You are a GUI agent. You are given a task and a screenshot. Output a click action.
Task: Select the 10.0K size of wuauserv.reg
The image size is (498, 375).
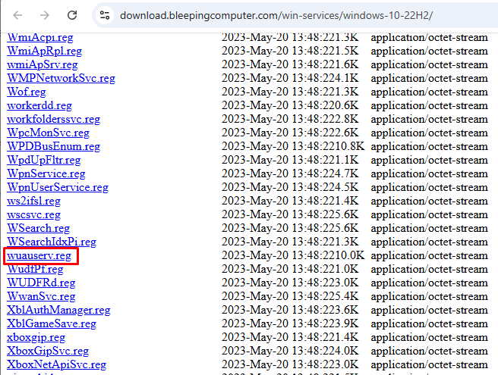point(350,255)
